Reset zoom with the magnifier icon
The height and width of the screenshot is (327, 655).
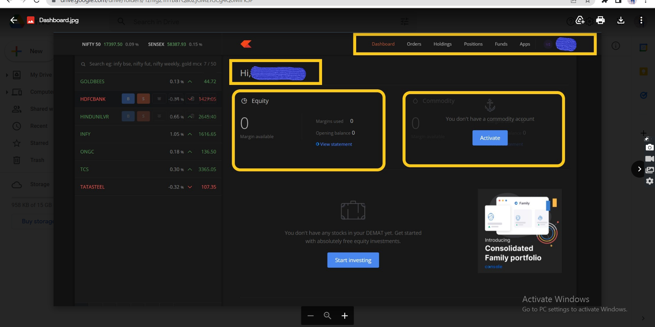pyautogui.click(x=327, y=316)
